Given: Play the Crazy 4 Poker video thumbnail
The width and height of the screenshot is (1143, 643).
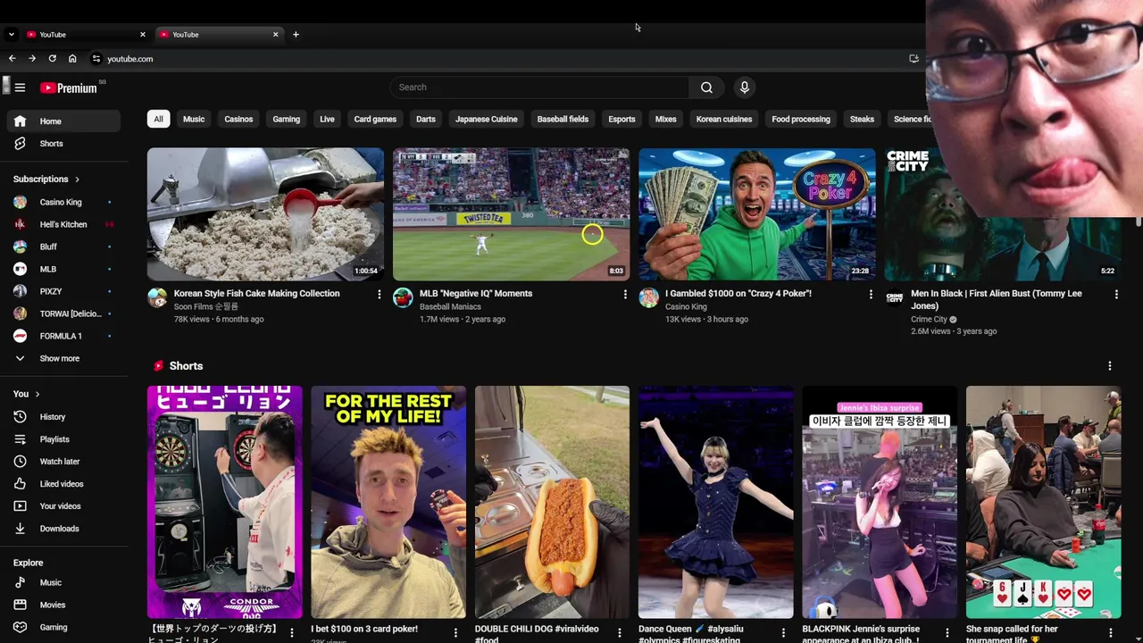Looking at the screenshot, I should pos(757,214).
